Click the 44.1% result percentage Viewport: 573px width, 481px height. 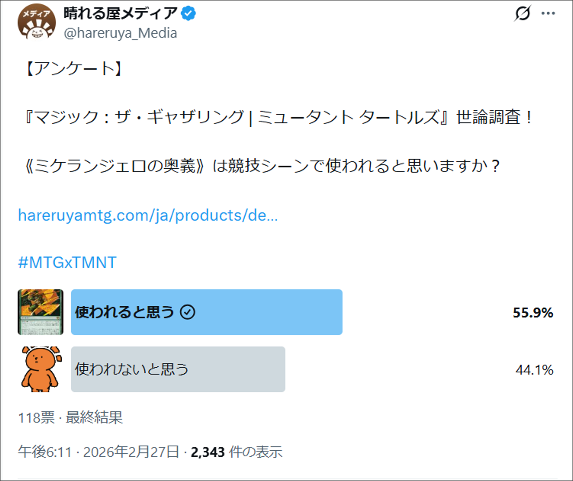534,370
